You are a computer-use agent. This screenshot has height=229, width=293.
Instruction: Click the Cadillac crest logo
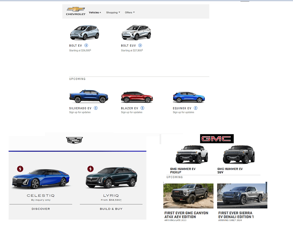[74, 140]
